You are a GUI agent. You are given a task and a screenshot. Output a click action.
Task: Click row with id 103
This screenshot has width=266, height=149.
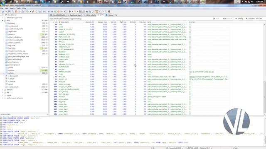139,84
